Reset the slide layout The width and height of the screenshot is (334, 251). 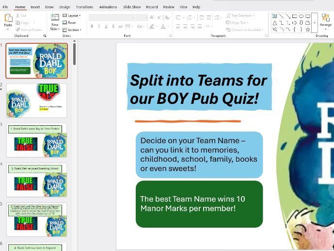tap(69, 23)
